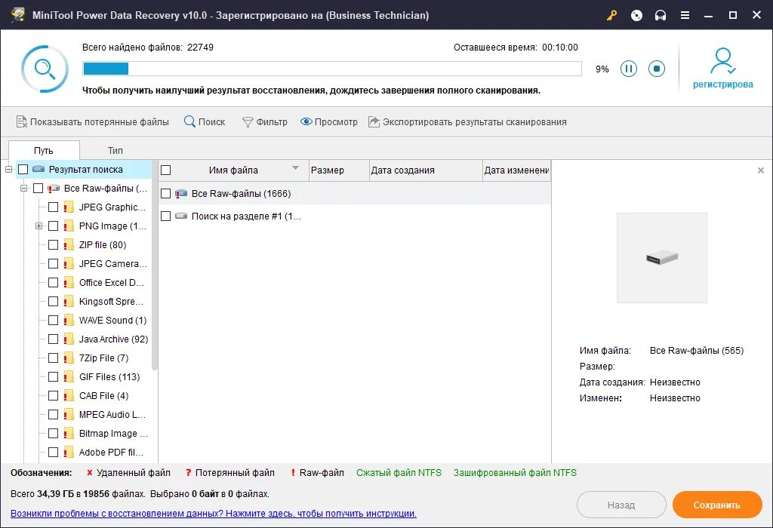Click the Результат поиска drive icon
Viewport: 773px width, 528px height.
pyautogui.click(x=38, y=170)
